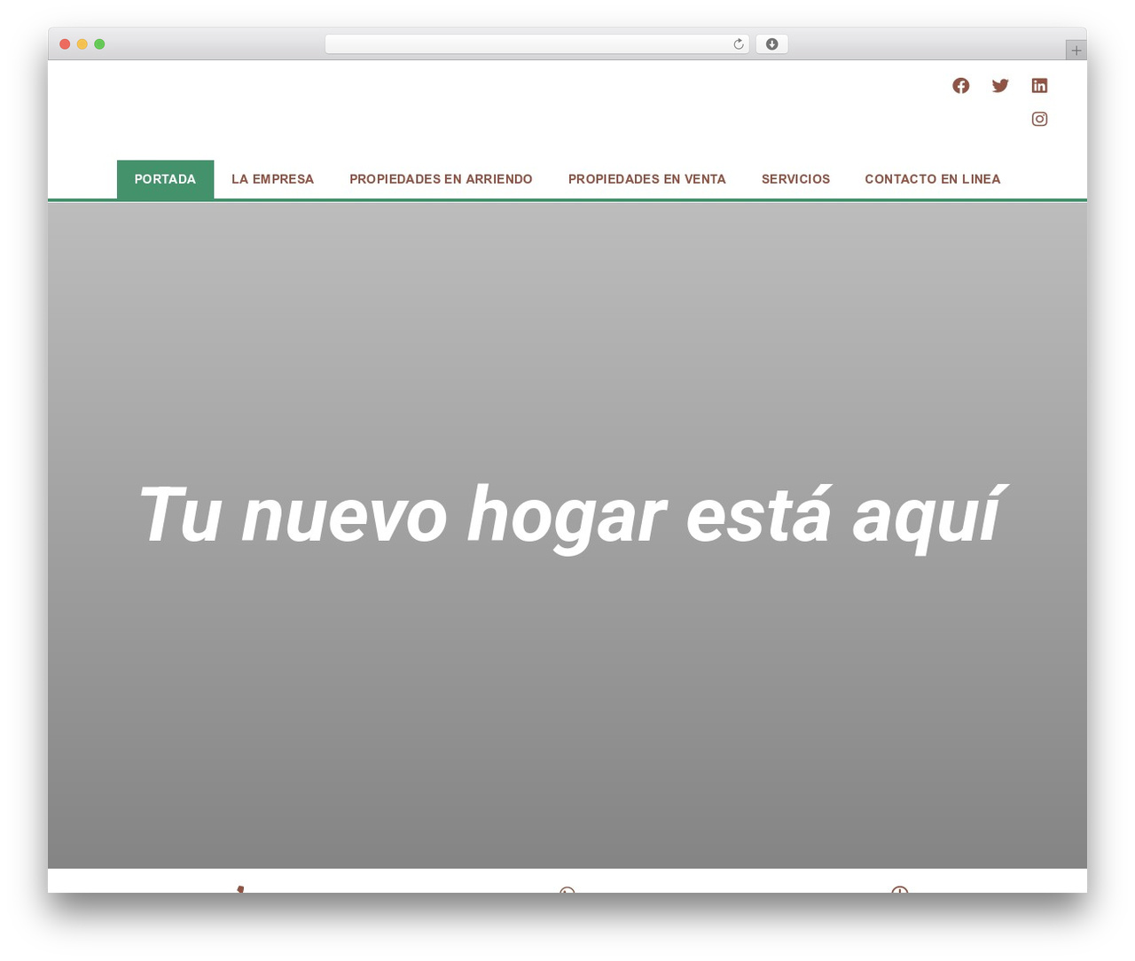Close the browser window with red button
Viewport: 1135px width, 961px height.
tap(65, 44)
